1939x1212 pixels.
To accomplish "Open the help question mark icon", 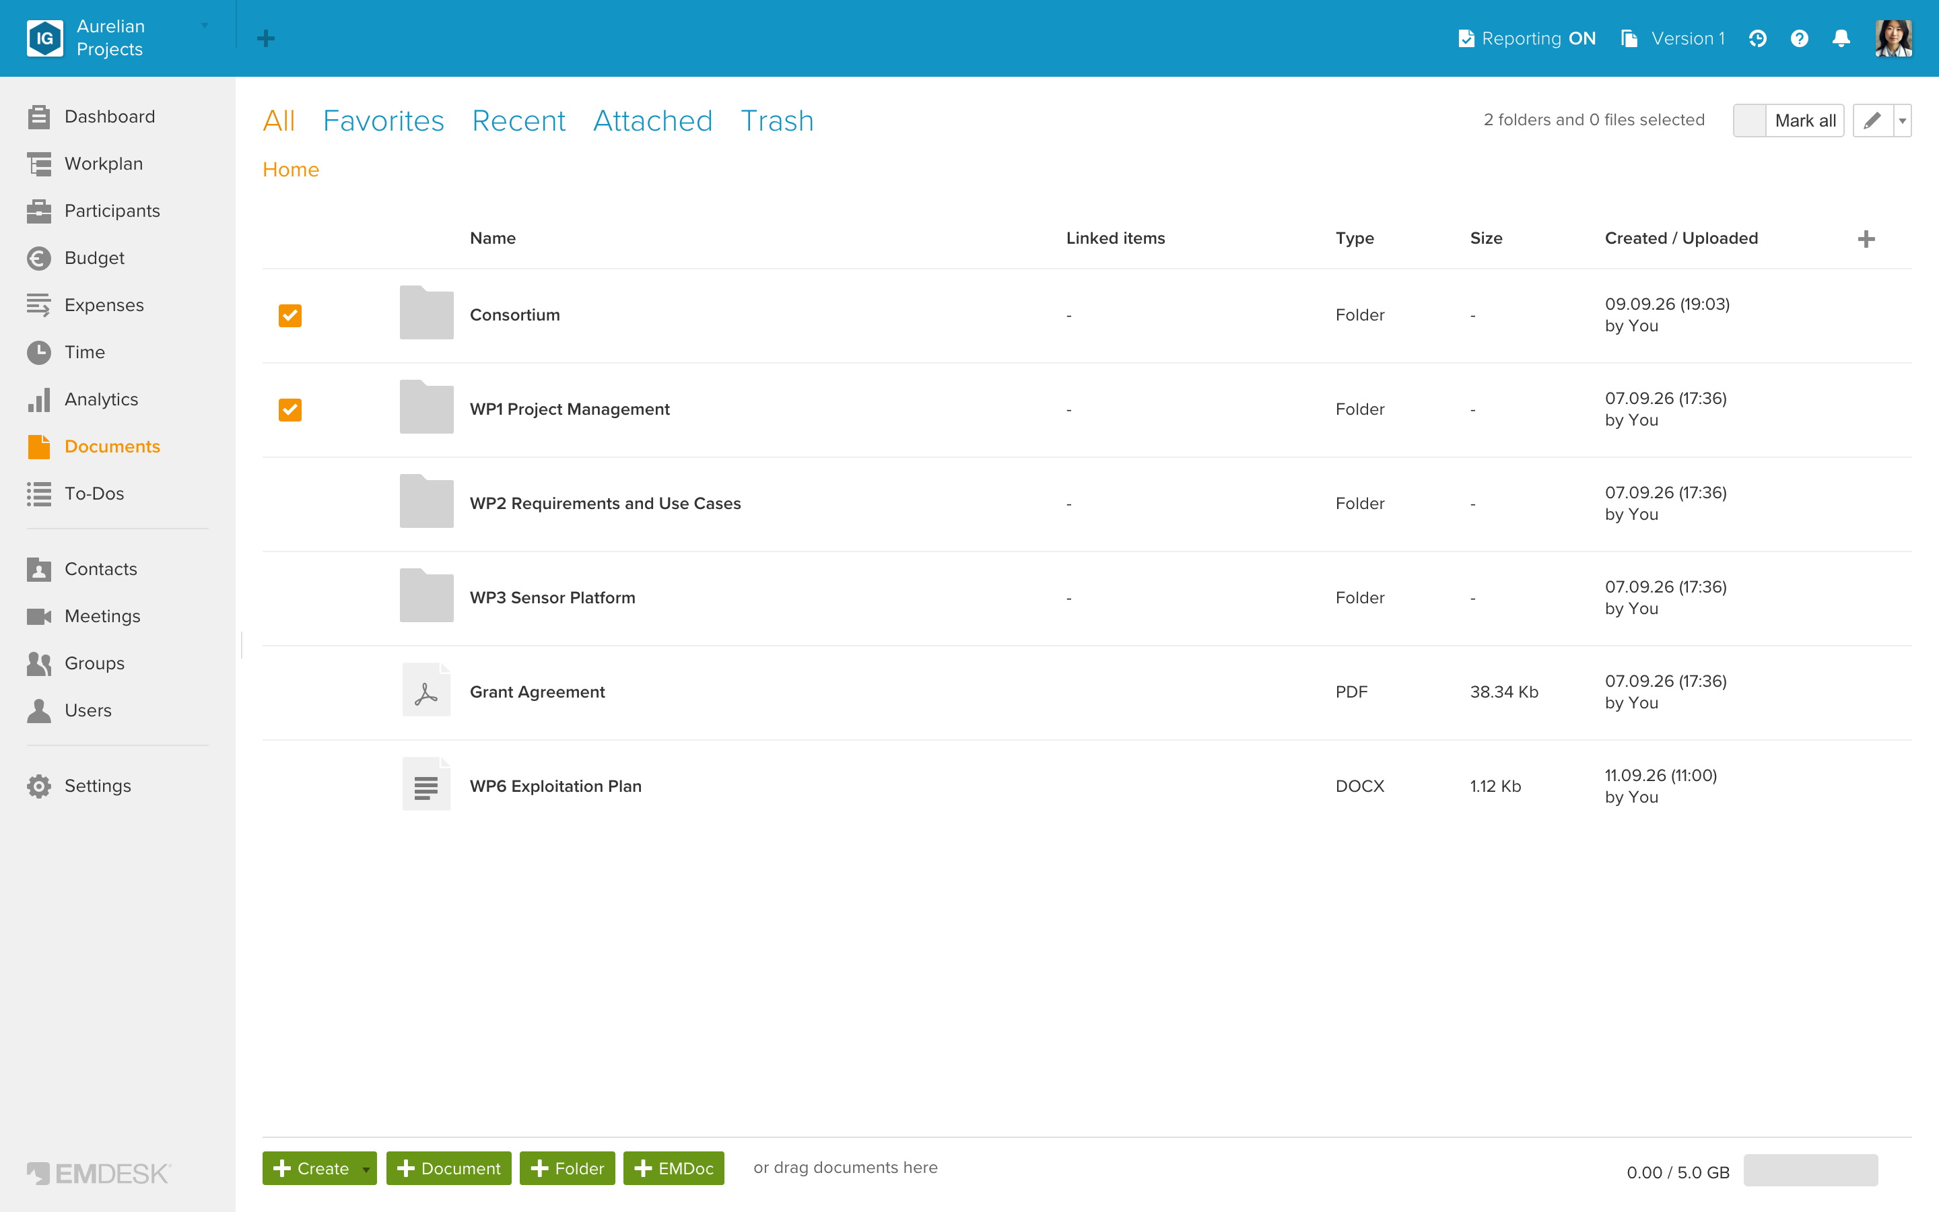I will [x=1799, y=38].
